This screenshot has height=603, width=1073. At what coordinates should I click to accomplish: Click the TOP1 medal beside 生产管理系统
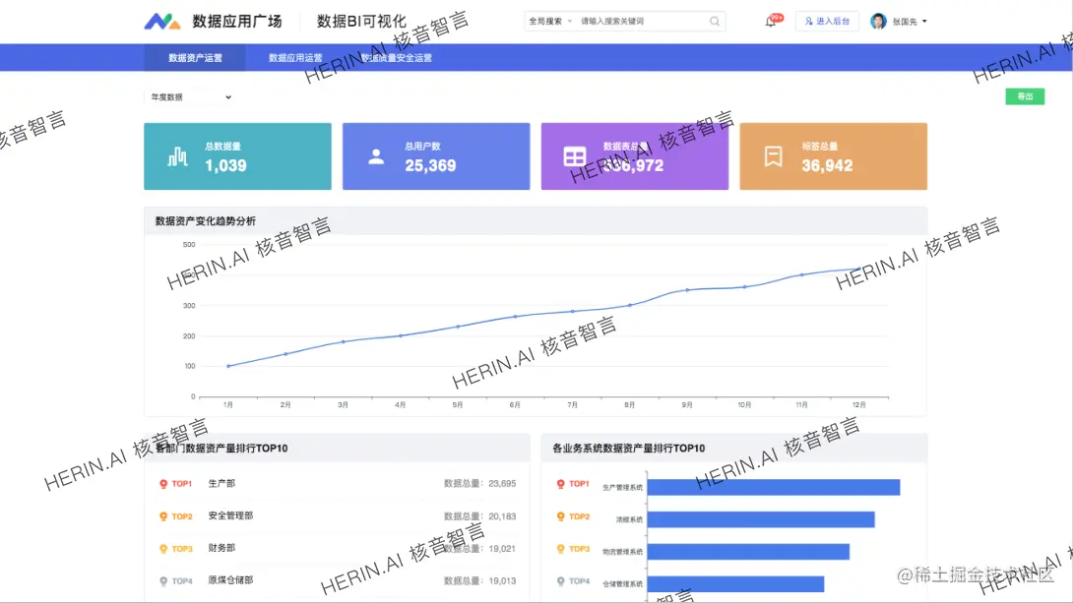[x=560, y=483]
